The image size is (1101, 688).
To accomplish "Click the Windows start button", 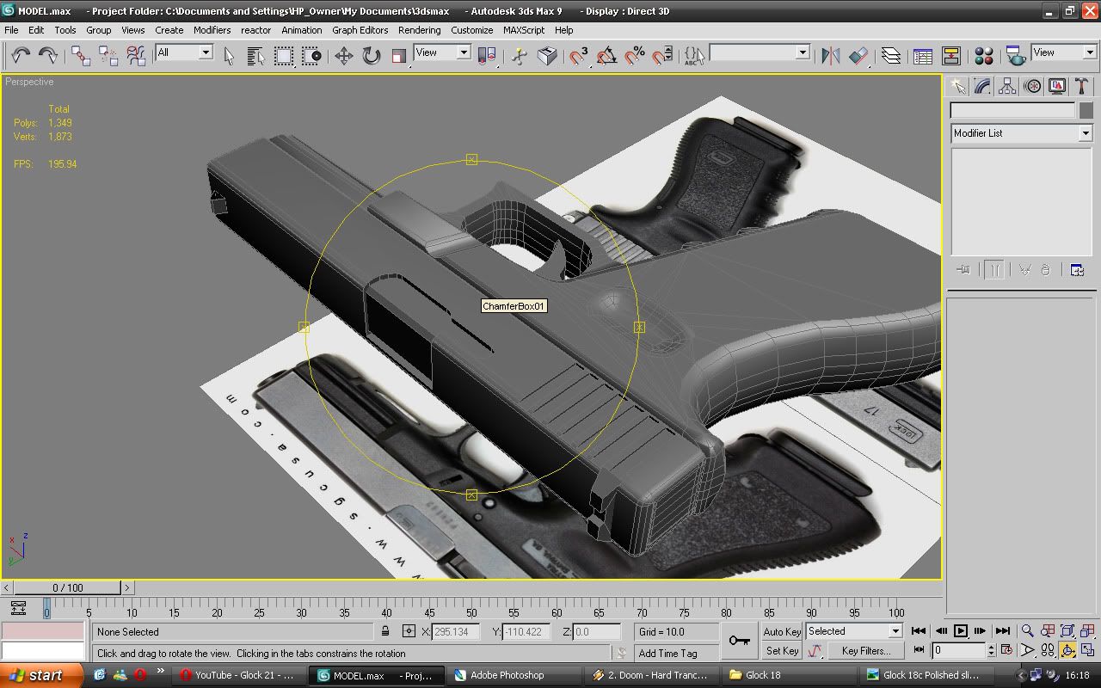I will 41,675.
